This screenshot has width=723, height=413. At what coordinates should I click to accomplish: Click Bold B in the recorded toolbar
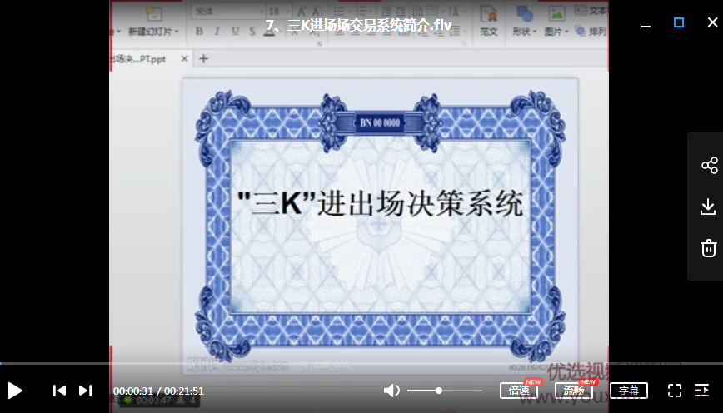[x=199, y=31]
